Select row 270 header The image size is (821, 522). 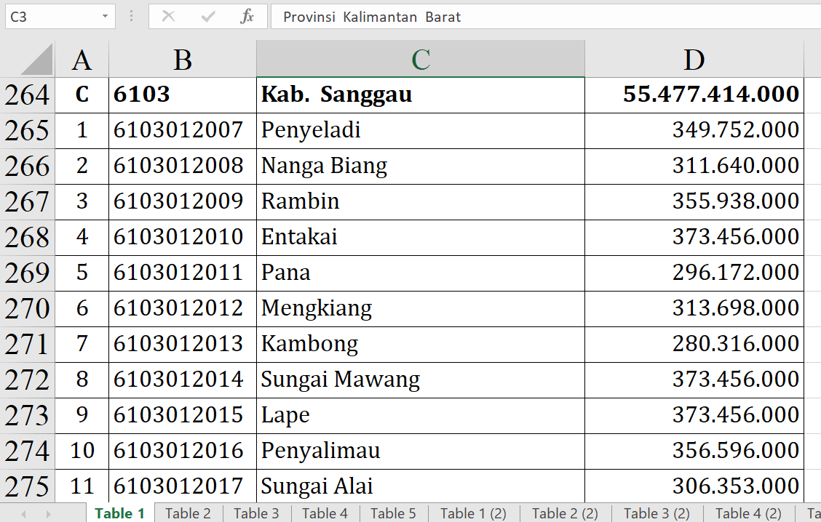(27, 308)
